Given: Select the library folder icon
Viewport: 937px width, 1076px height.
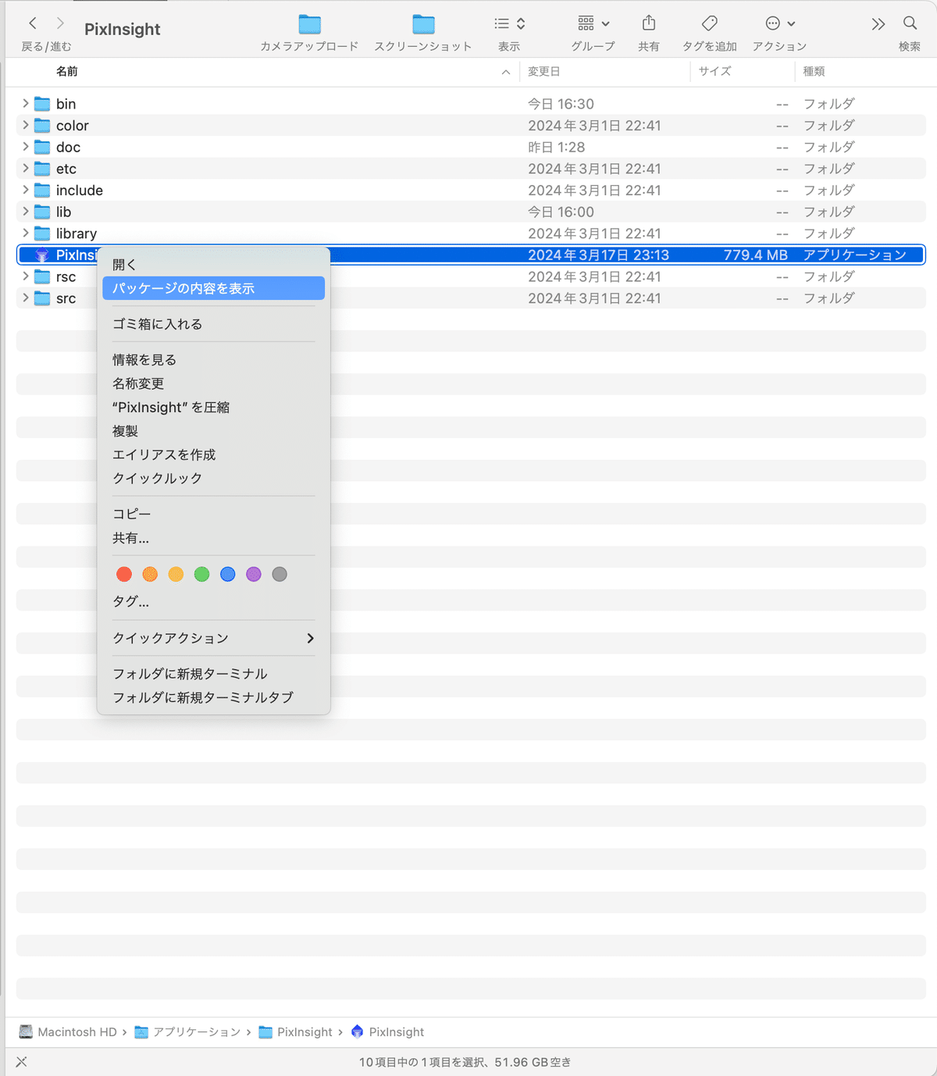Looking at the screenshot, I should [42, 233].
